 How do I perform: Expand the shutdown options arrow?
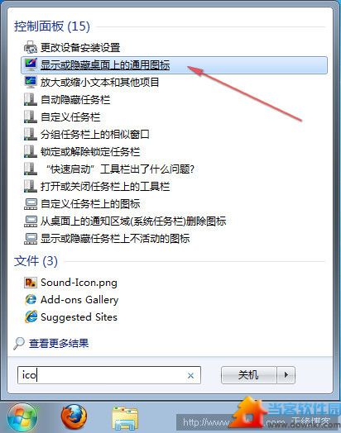coord(286,375)
